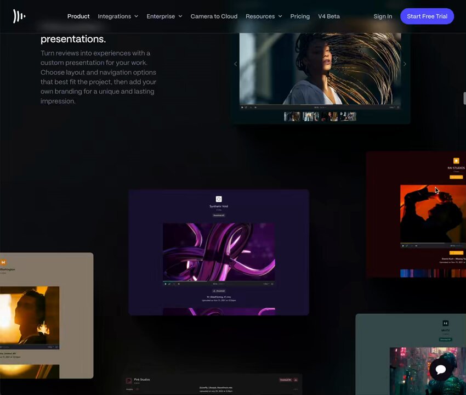
Task: Select the second thumbnail under the carousel
Action: coord(311,116)
